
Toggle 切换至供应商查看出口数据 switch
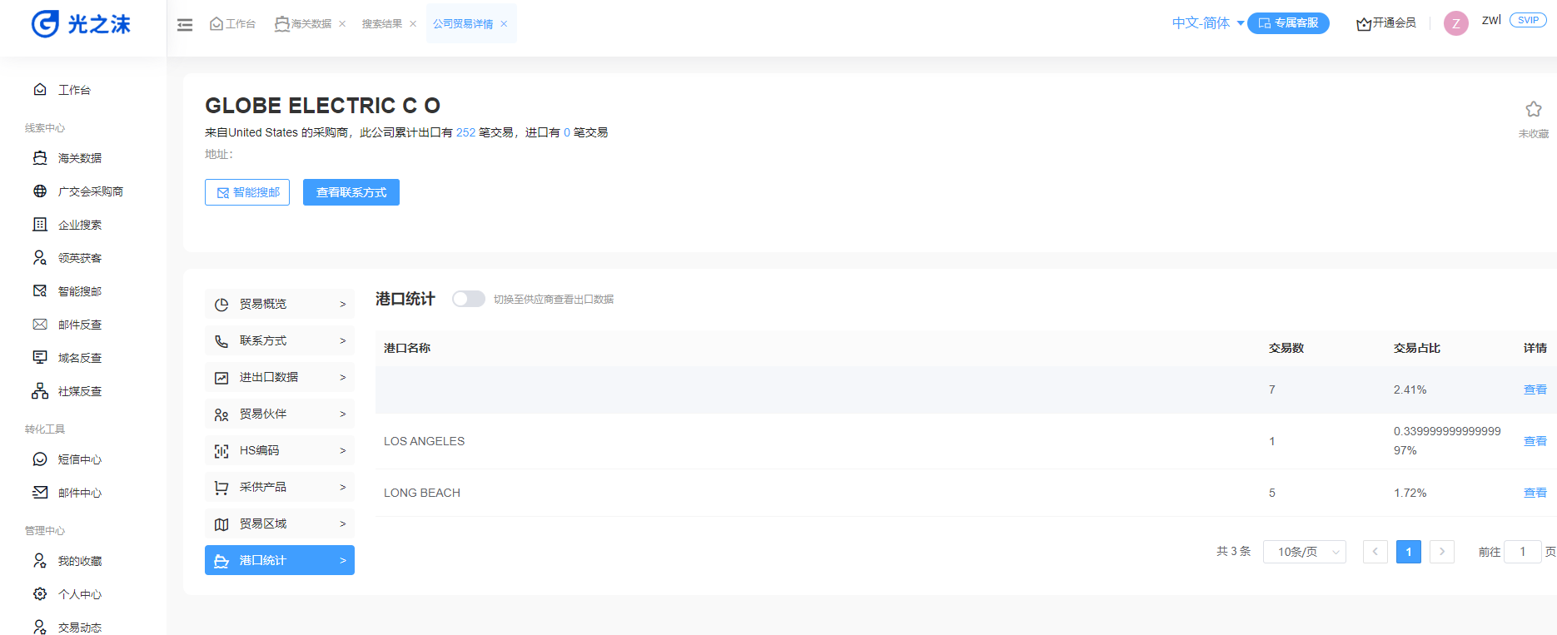pos(469,299)
